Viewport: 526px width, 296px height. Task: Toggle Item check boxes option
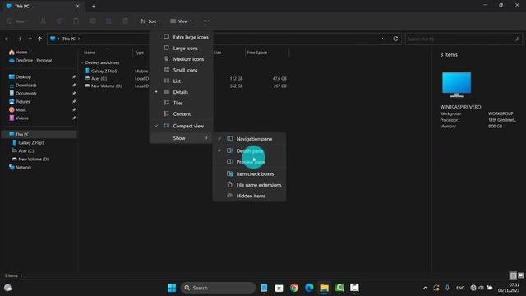250,174
